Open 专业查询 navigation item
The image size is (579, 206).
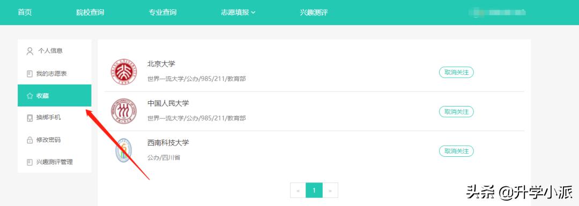(162, 12)
